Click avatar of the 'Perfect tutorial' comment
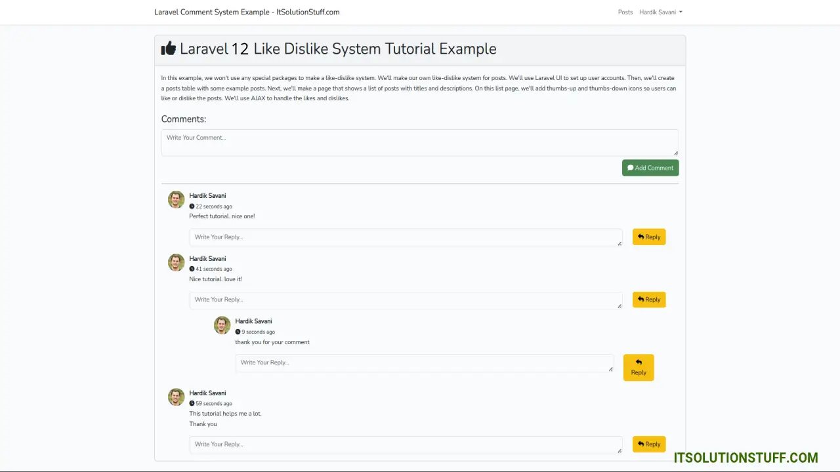Viewport: 840px width, 472px height. (x=176, y=199)
